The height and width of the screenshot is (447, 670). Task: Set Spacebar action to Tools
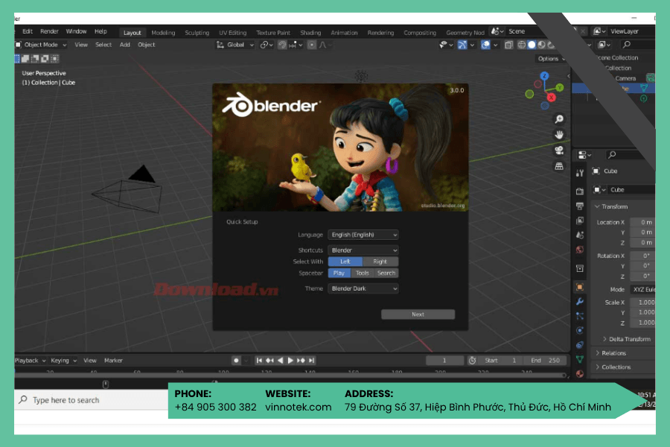(363, 273)
